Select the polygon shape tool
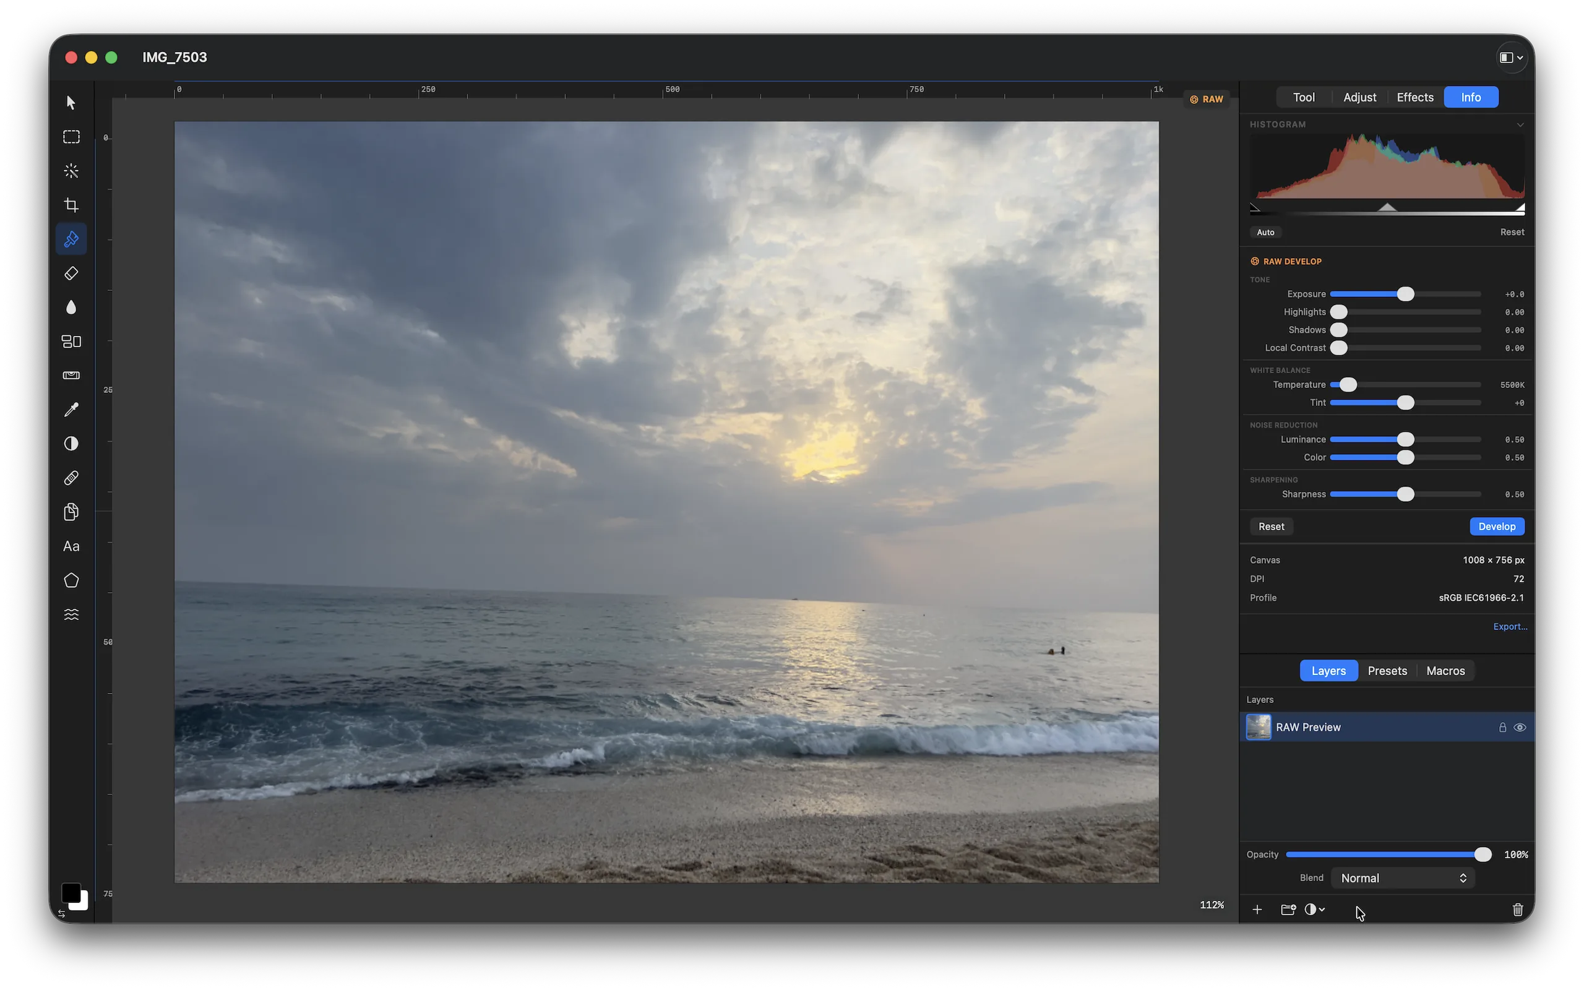 click(71, 580)
